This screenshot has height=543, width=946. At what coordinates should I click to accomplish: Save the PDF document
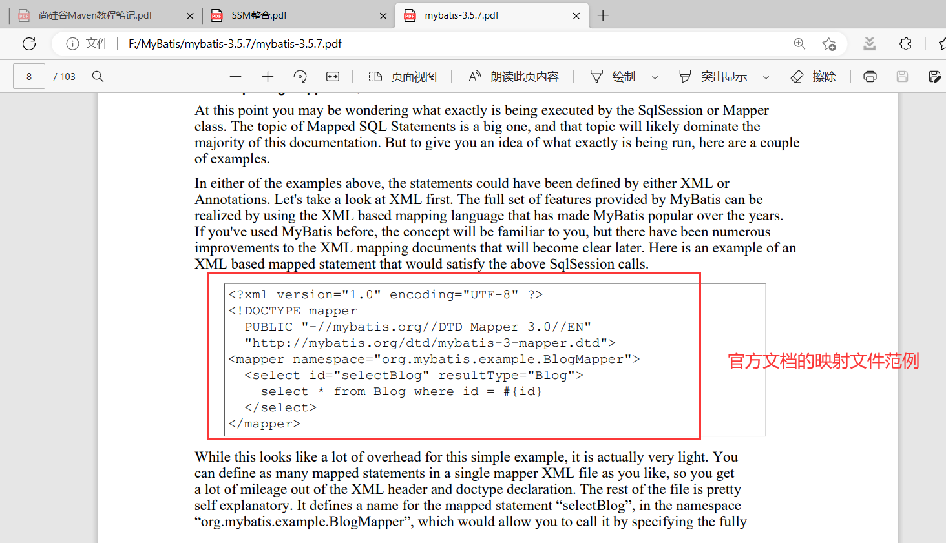pos(902,76)
